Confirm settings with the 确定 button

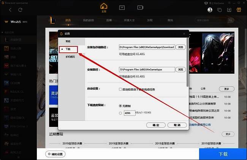tap(156, 125)
